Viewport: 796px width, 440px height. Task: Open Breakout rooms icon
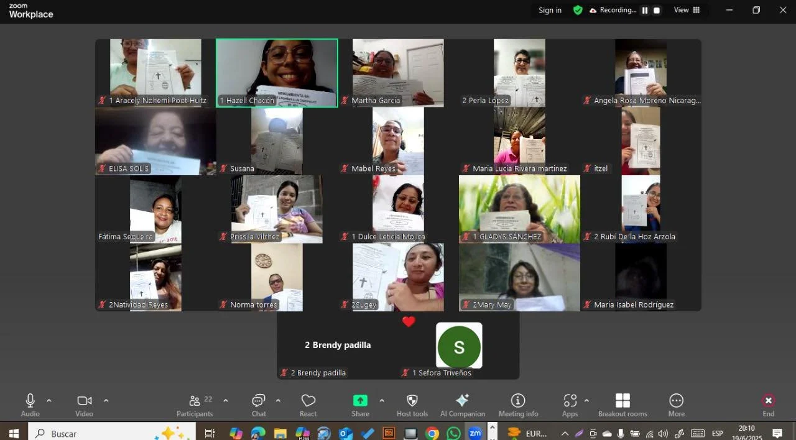coord(622,401)
